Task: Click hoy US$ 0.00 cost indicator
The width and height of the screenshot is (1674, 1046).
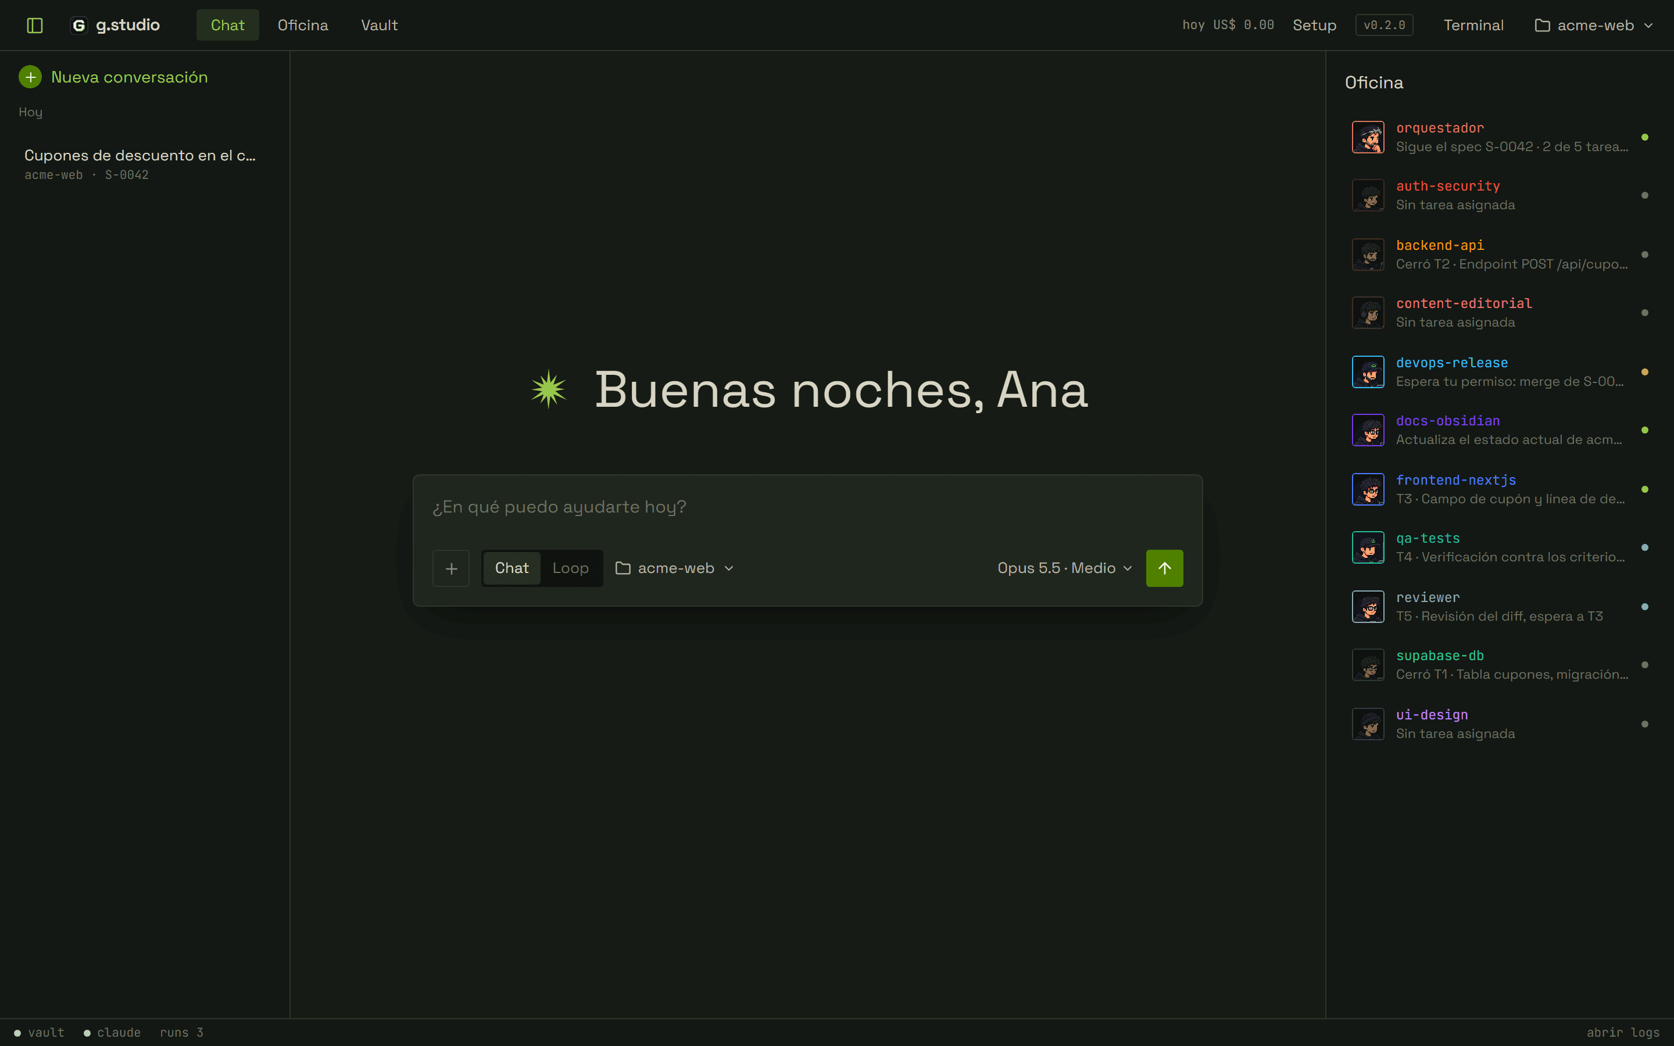Action: point(1228,26)
